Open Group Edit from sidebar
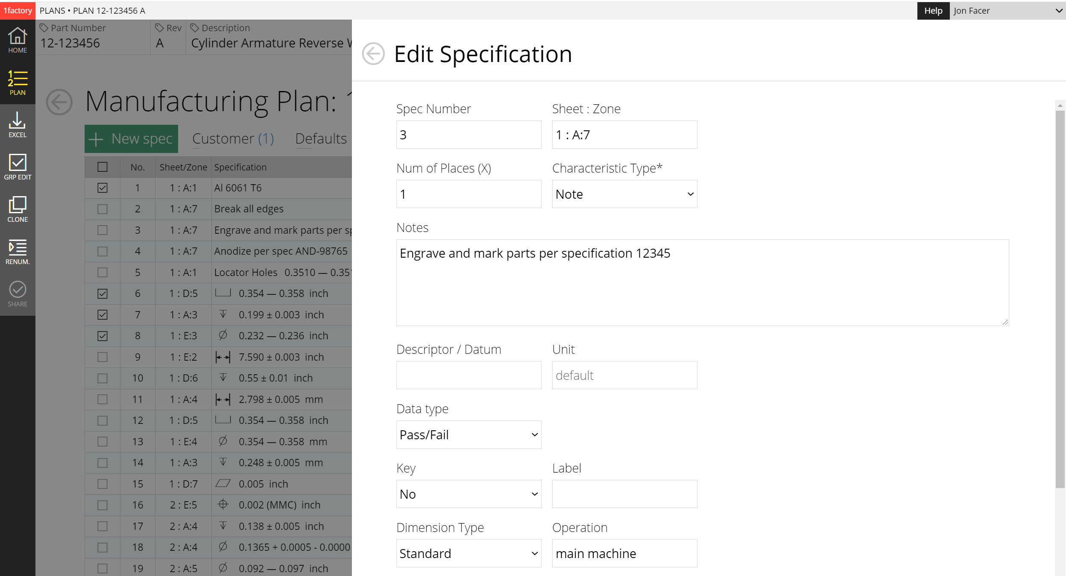Screen dimensions: 1066x576 (18, 168)
